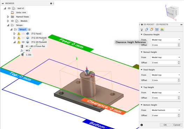Click the info icon at dialog bottom
This screenshot has width=184, height=129.
pos(142,125)
